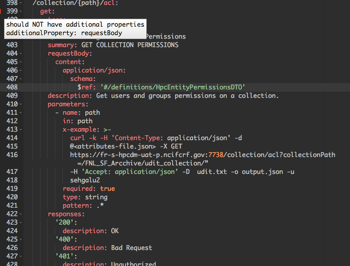Fold the x-example block at line 413
This screenshot has height=266, width=350.
coord(21,129)
